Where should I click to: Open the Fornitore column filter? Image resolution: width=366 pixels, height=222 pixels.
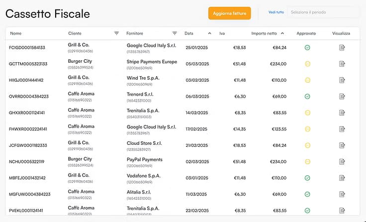coord(175,33)
